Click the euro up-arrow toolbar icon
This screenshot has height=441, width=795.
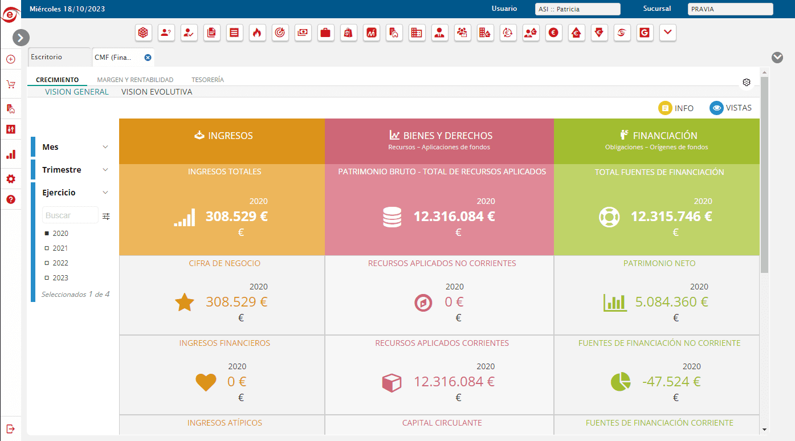[x=576, y=33]
